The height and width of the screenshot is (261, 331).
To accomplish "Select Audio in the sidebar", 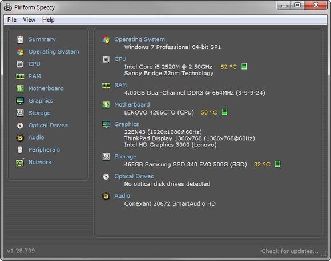I will (x=37, y=137).
